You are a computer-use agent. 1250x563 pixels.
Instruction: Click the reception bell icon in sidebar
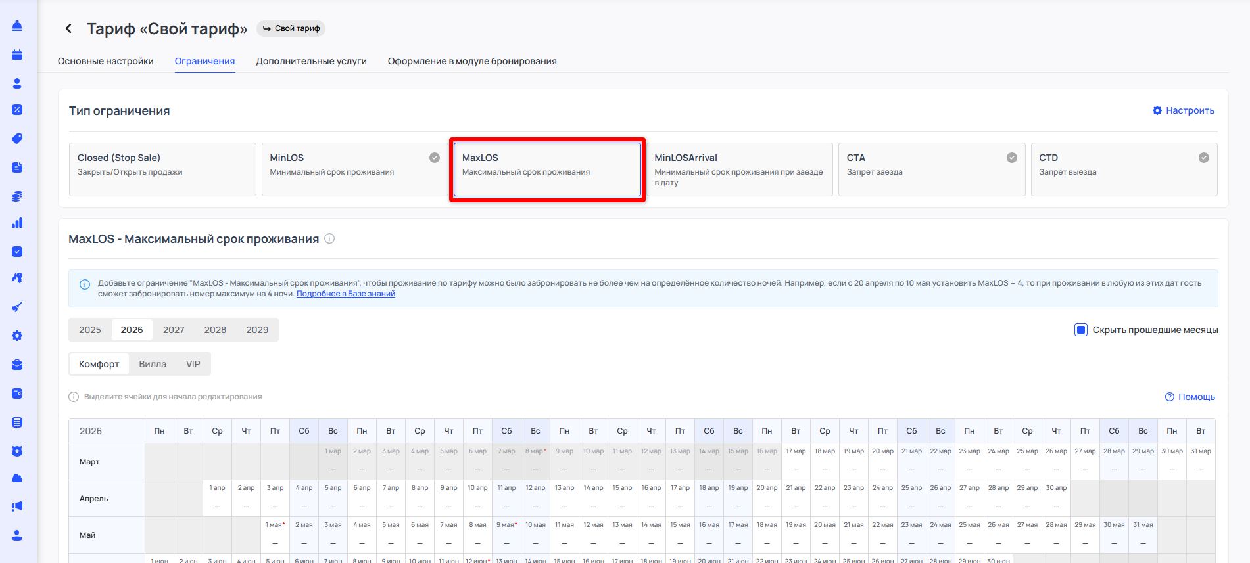pos(17,26)
